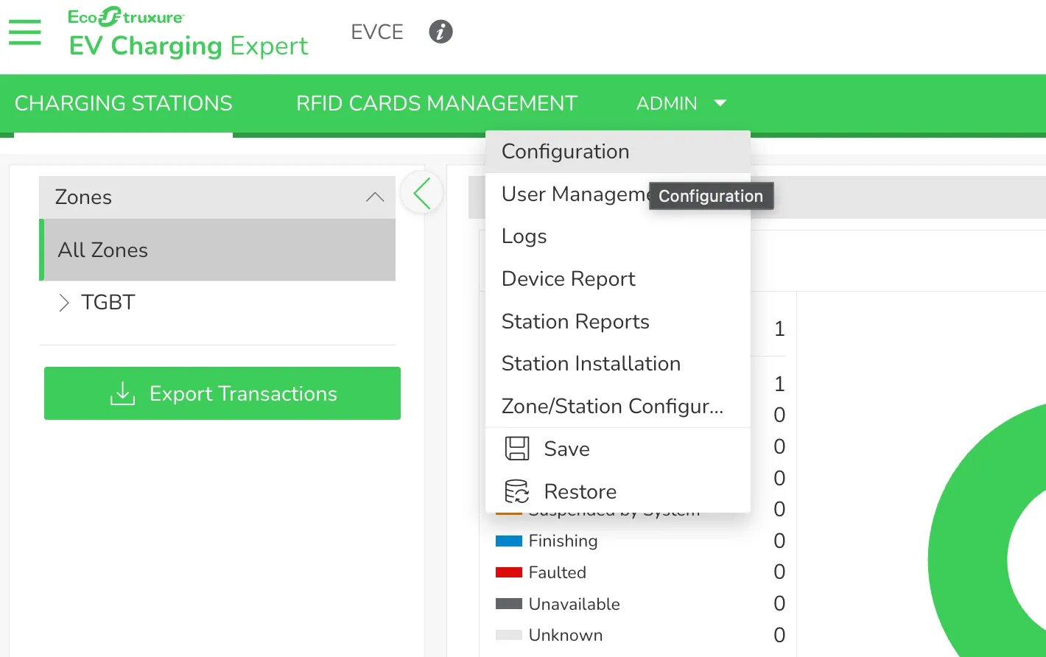Select Configuration from the Admin menu
Image resolution: width=1046 pixels, height=657 pixels.
[x=618, y=152]
